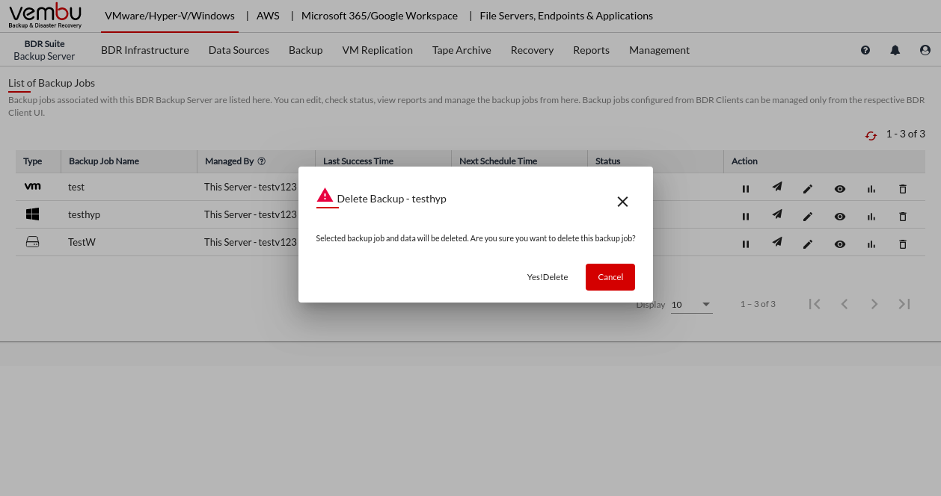Close the Delete Backup dialog with X
Screen dimensions: 941x496
pos(622,202)
